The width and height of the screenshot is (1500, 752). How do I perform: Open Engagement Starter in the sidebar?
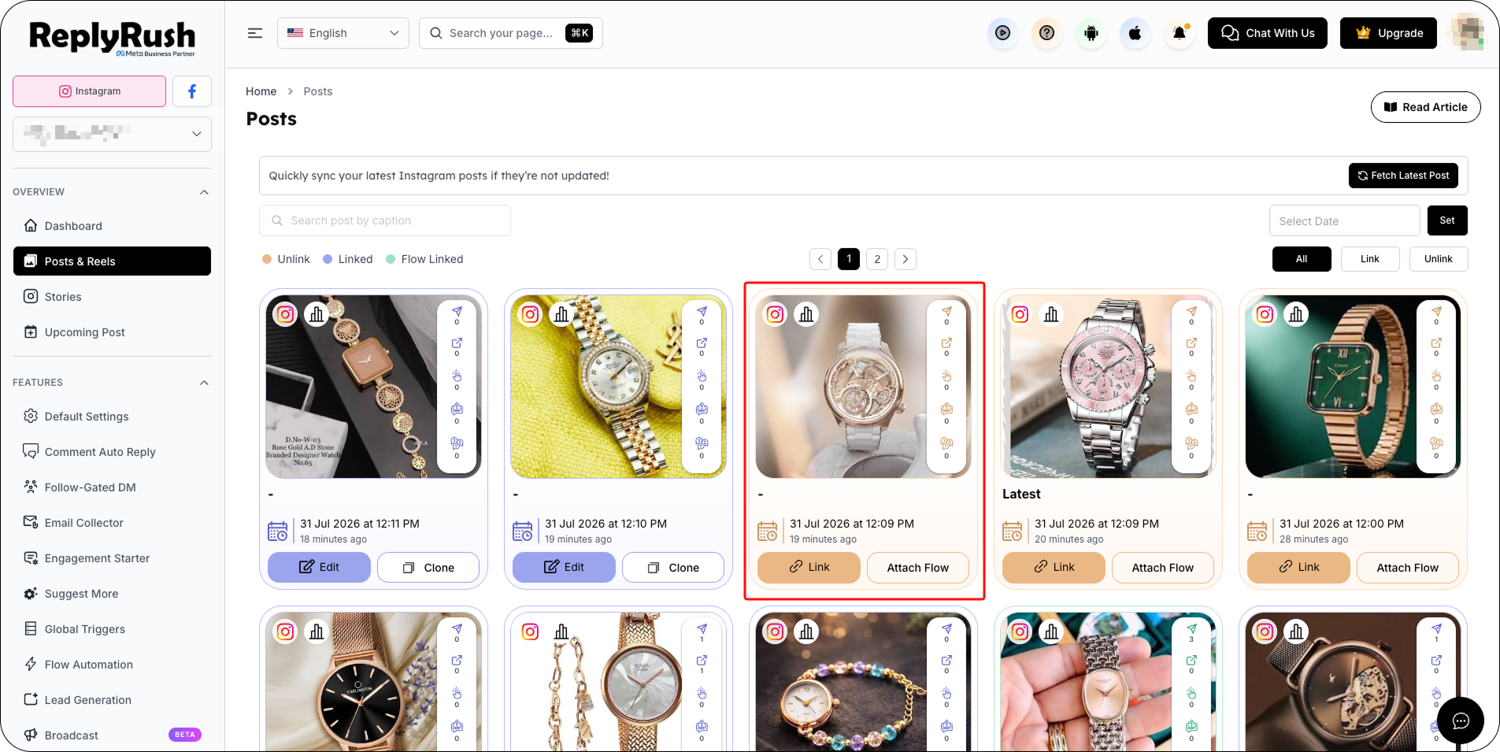[112, 558]
